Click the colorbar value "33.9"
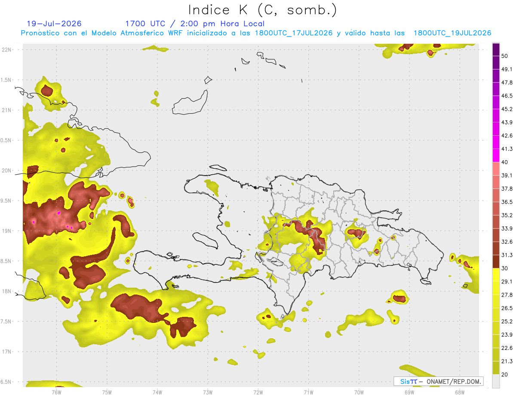The image size is (516, 398). pyautogui.click(x=507, y=229)
